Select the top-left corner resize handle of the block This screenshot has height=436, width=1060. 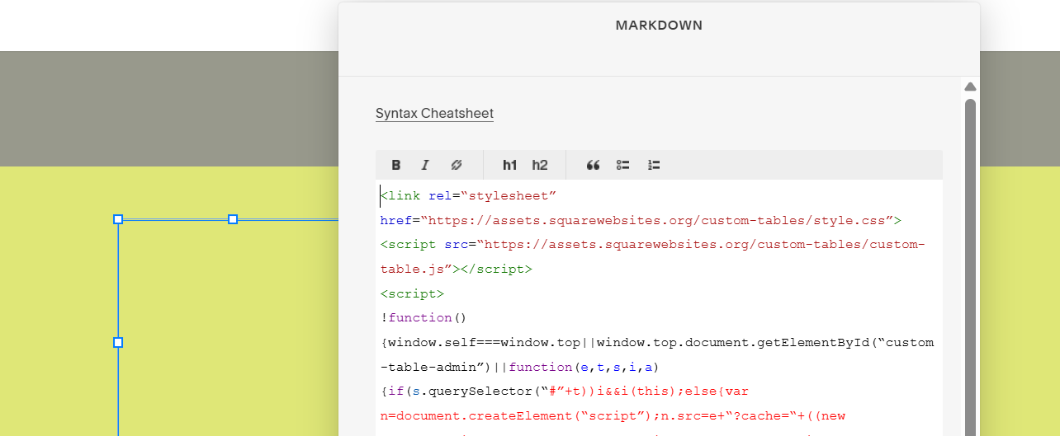point(118,219)
